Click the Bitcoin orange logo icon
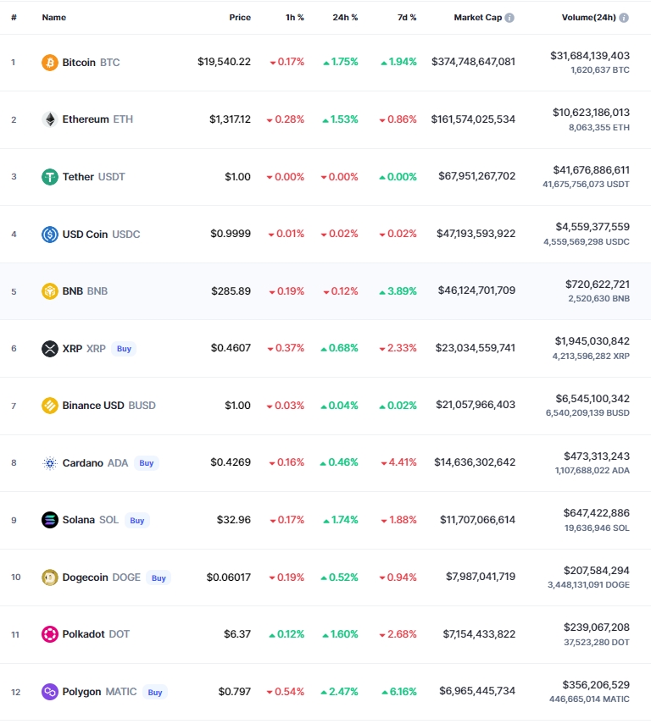 pos(50,63)
